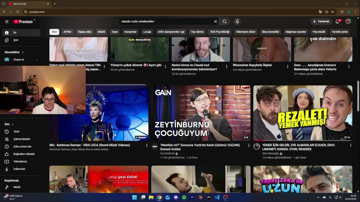This screenshot has height=202, width=360.
Task: Open options for Claude kod kombinasyonu short
Action: coord(226,67)
